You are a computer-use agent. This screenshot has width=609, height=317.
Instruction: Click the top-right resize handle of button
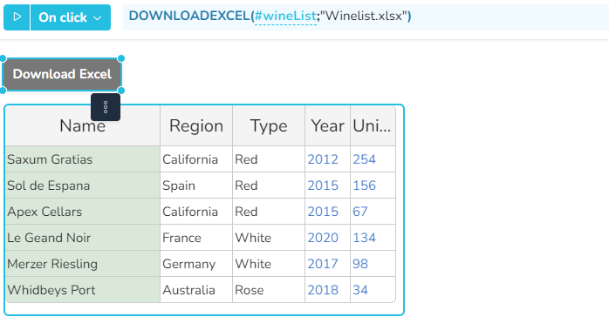121,58
